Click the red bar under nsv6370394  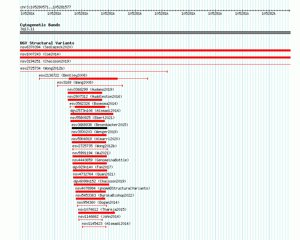(155, 50)
